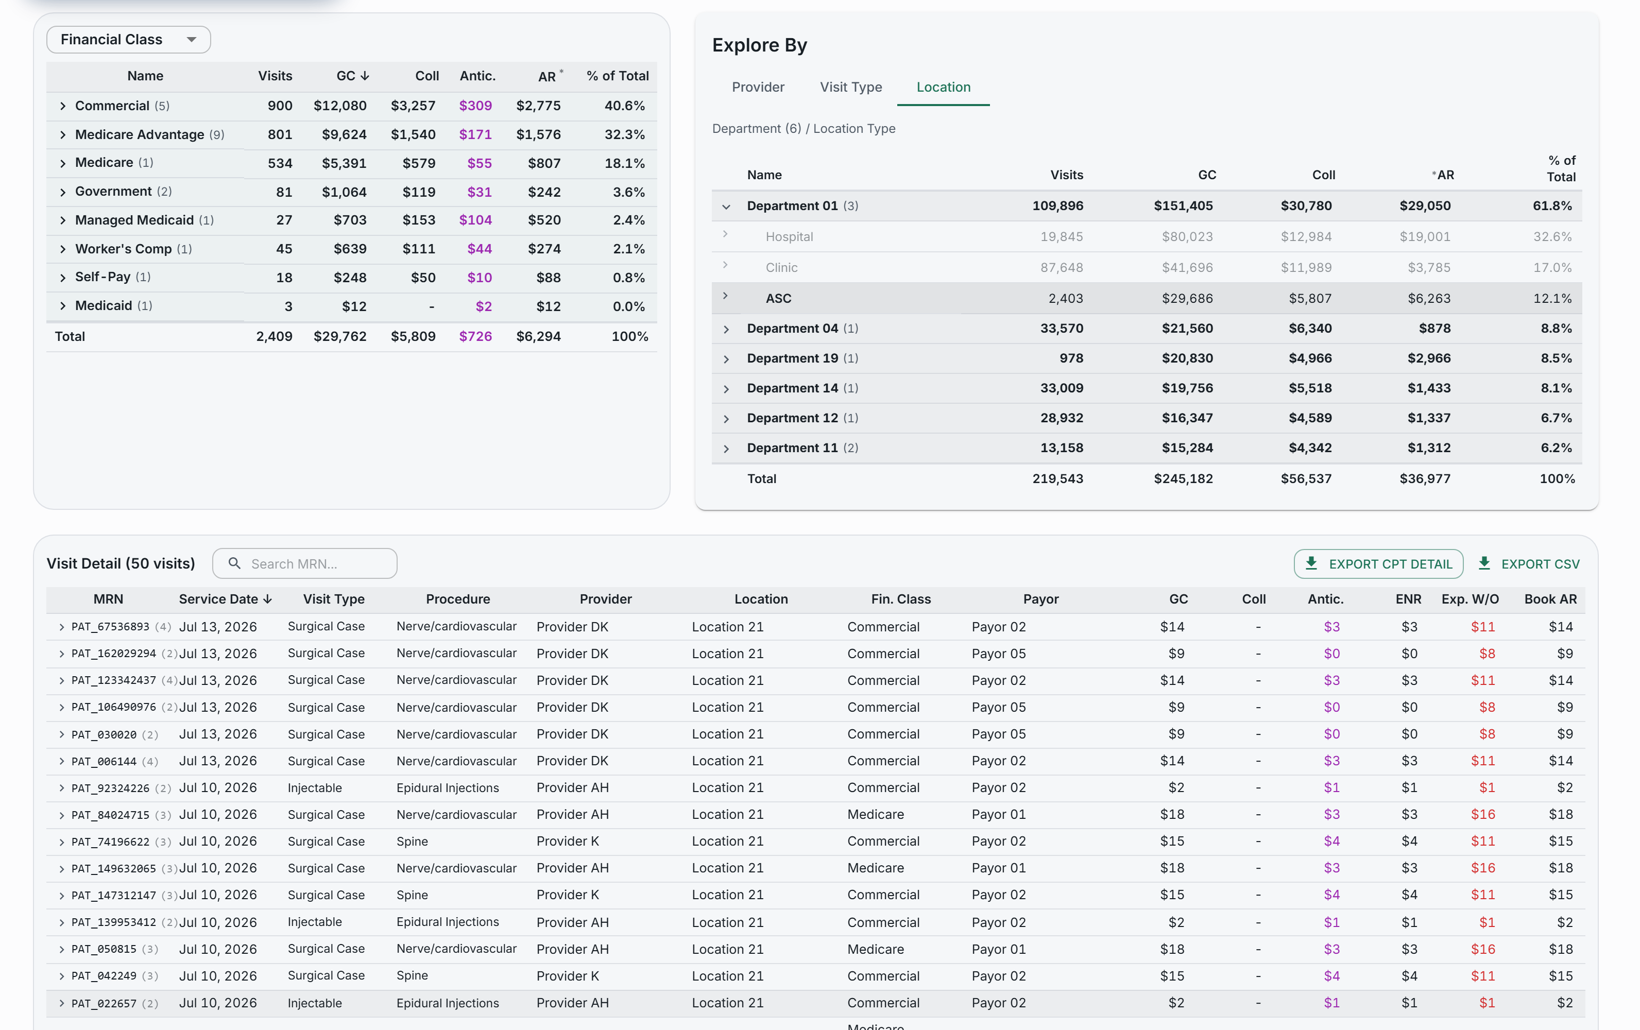This screenshot has width=1640, height=1030.
Task: Click the Exp. W/O column header
Action: [1470, 599]
